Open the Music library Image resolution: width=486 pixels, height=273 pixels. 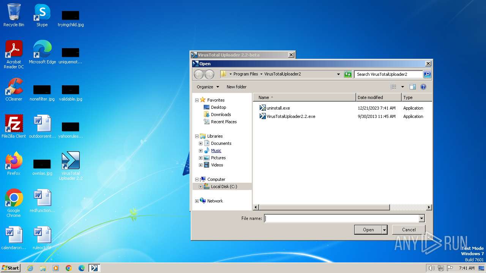pyautogui.click(x=216, y=151)
